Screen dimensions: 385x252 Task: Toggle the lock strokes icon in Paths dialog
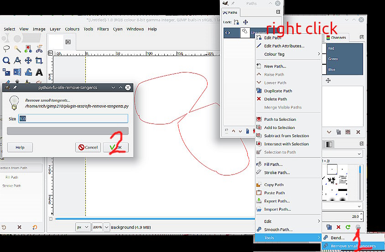pos(236,22)
